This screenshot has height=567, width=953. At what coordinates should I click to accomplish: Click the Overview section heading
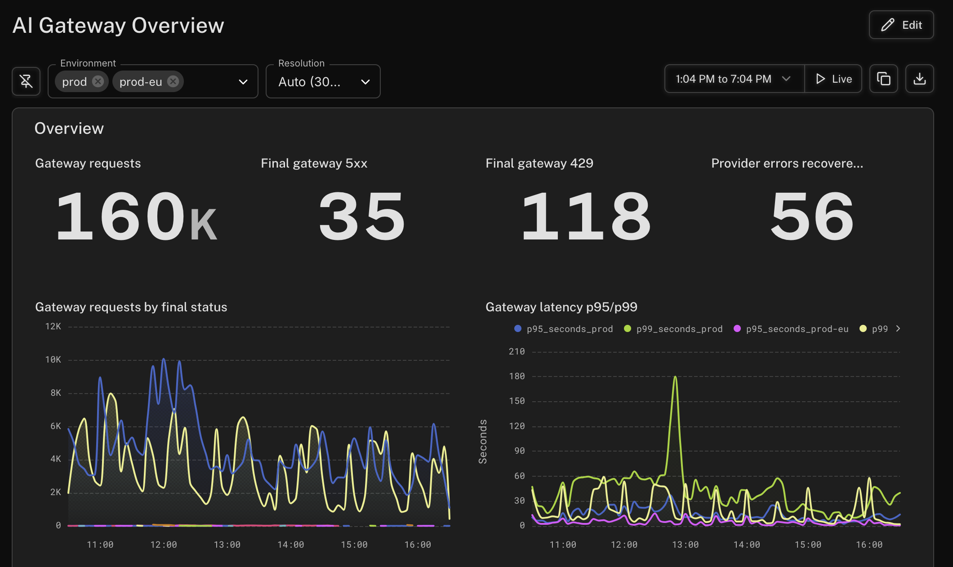coord(69,128)
